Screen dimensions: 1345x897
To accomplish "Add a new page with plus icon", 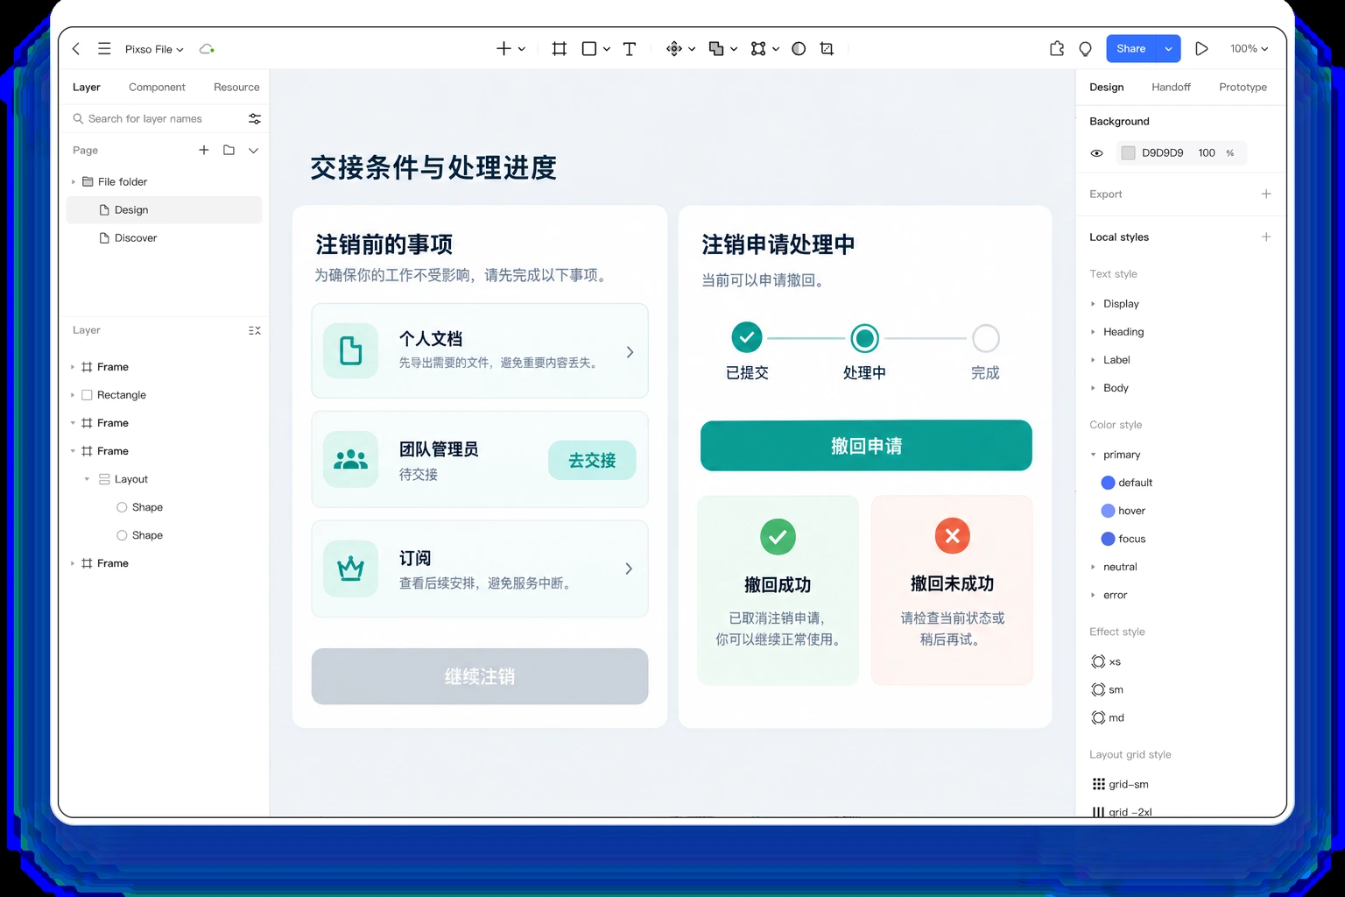I will (204, 150).
